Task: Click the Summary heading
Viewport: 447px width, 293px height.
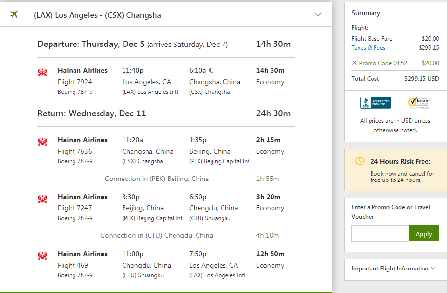Action: coord(366,13)
